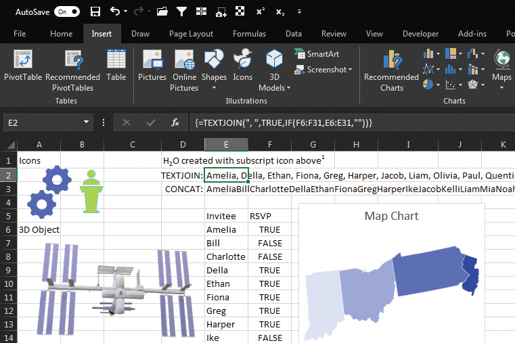Viewport: 515px width, 343px height.
Task: Insert a hierarchy treemap chart
Action: [454, 53]
